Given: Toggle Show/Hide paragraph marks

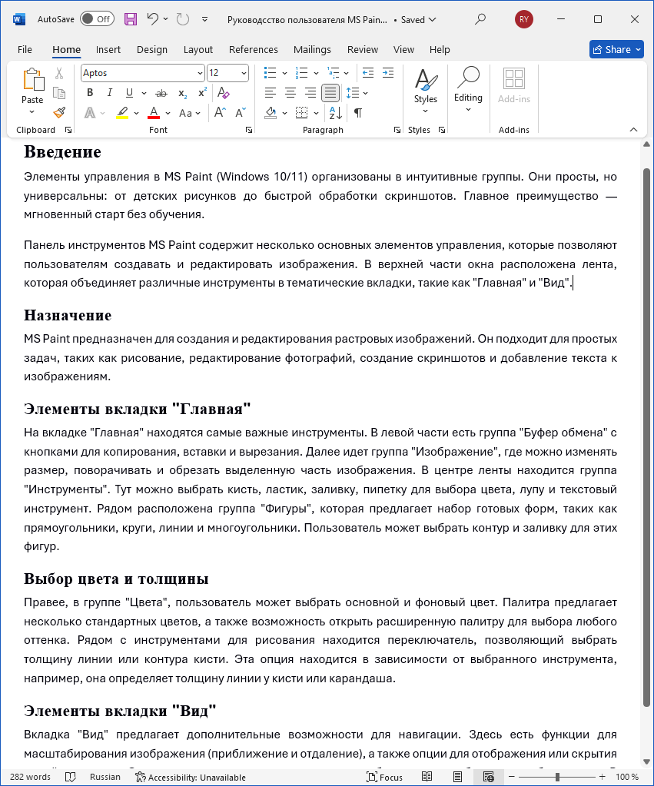Looking at the screenshot, I should (357, 113).
